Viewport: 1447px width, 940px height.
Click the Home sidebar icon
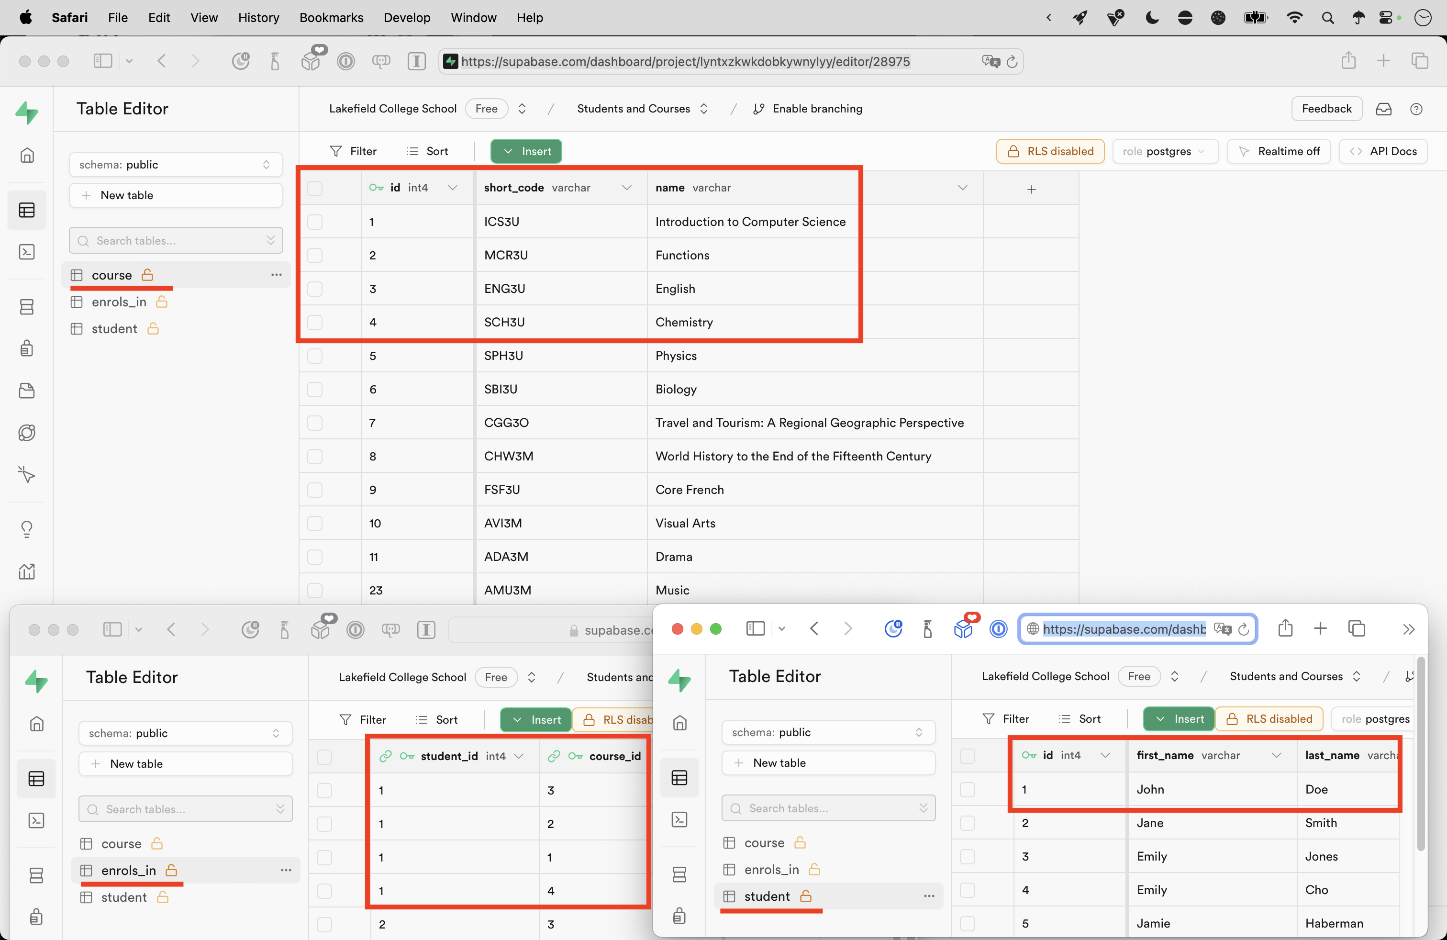(27, 155)
